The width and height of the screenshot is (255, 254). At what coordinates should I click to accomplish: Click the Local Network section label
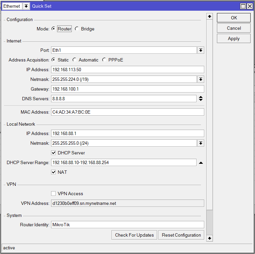(x=21, y=124)
